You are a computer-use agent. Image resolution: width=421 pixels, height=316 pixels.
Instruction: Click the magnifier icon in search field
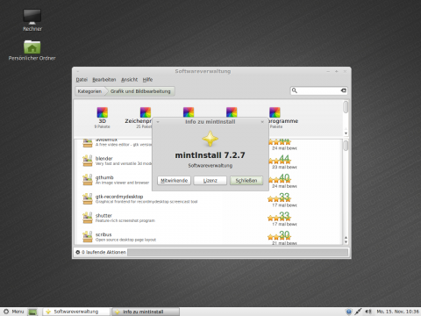[x=295, y=90]
